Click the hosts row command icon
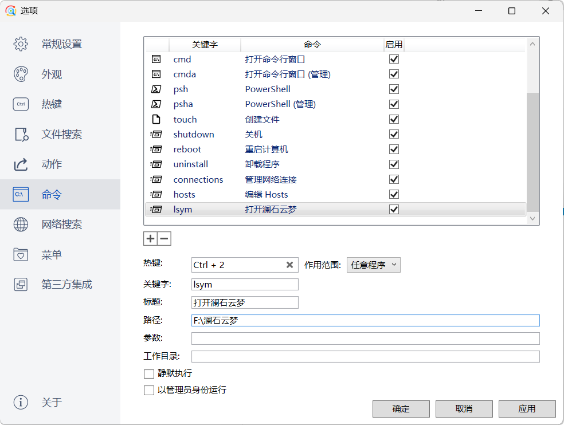The image size is (564, 425). coord(156,194)
